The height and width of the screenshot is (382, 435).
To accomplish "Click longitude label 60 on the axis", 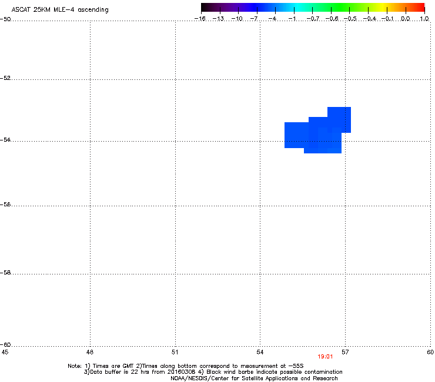I will (430, 352).
